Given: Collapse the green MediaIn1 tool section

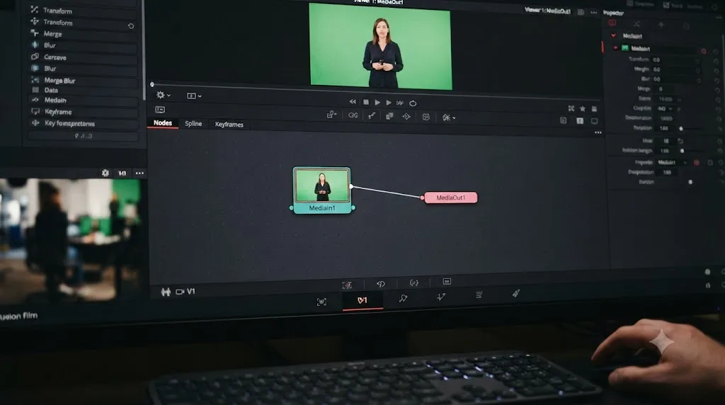Looking at the screenshot, I should 615,47.
